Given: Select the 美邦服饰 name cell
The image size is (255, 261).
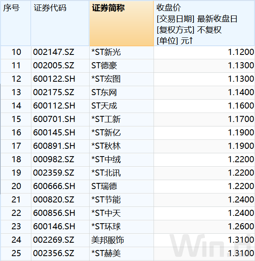Looking at the screenshot, I should point(121,240).
